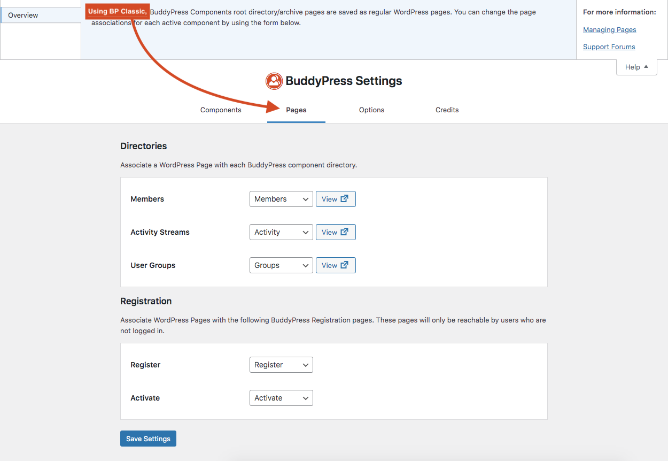Open the Activity Streams page dropdown

click(281, 232)
